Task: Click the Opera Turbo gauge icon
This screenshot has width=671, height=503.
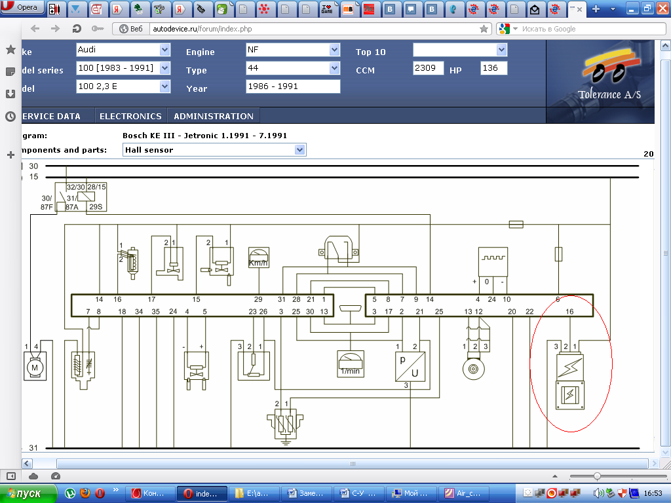Action: coord(56,476)
